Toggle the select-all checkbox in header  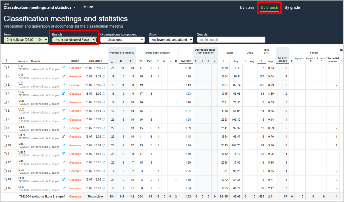[x=5, y=61]
